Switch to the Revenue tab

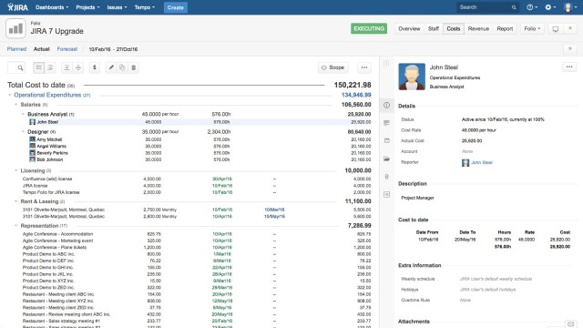click(x=478, y=28)
